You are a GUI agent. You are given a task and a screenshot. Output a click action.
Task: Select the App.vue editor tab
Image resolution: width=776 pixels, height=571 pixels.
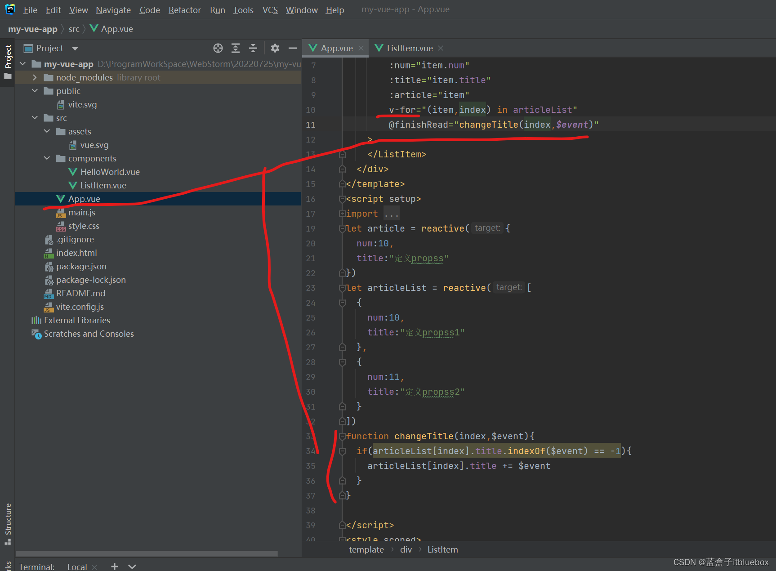click(336, 48)
